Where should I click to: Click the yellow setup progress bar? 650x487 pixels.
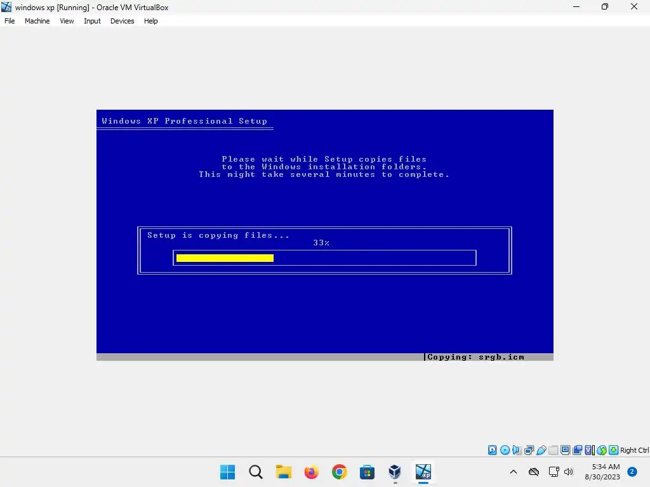225,258
